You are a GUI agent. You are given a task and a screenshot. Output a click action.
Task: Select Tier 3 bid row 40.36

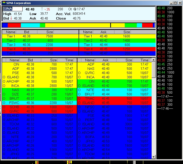pos(40,45)
